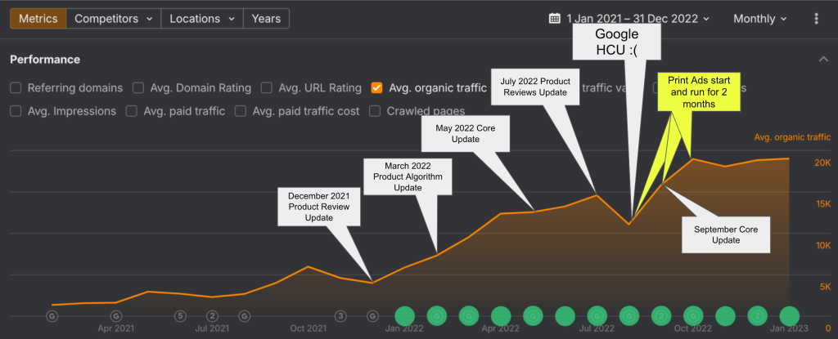Click the first Google 'G' marker on timeline

point(52,315)
